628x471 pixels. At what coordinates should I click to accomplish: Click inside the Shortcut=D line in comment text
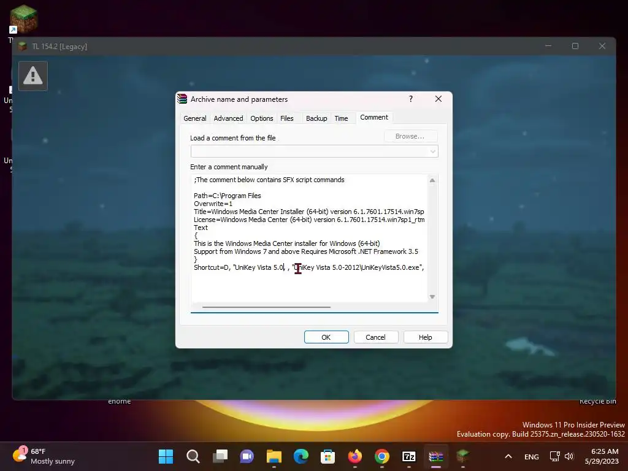tap(308, 267)
